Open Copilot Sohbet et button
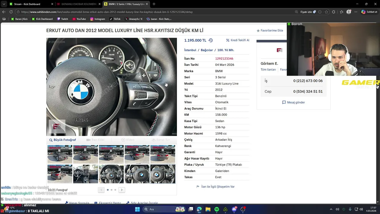Image resolution: width=380 pixels, height=214 pixels. (x=369, y=12)
